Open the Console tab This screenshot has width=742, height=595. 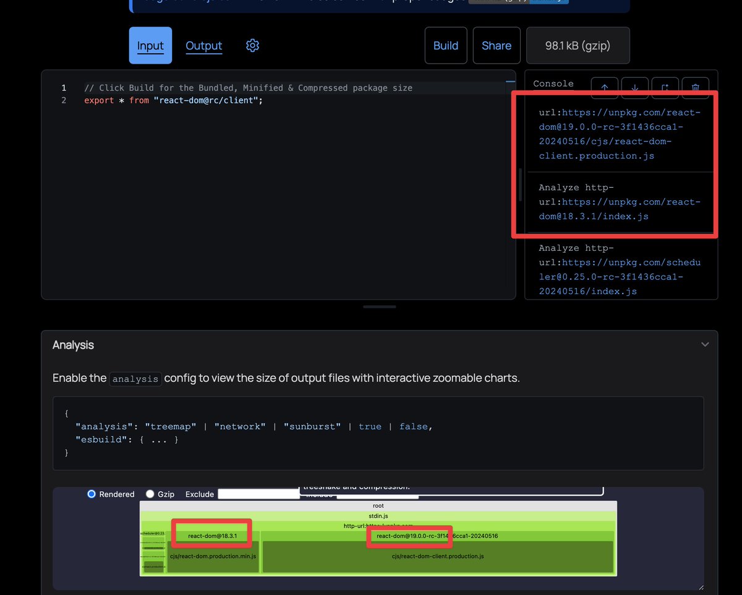coord(553,84)
